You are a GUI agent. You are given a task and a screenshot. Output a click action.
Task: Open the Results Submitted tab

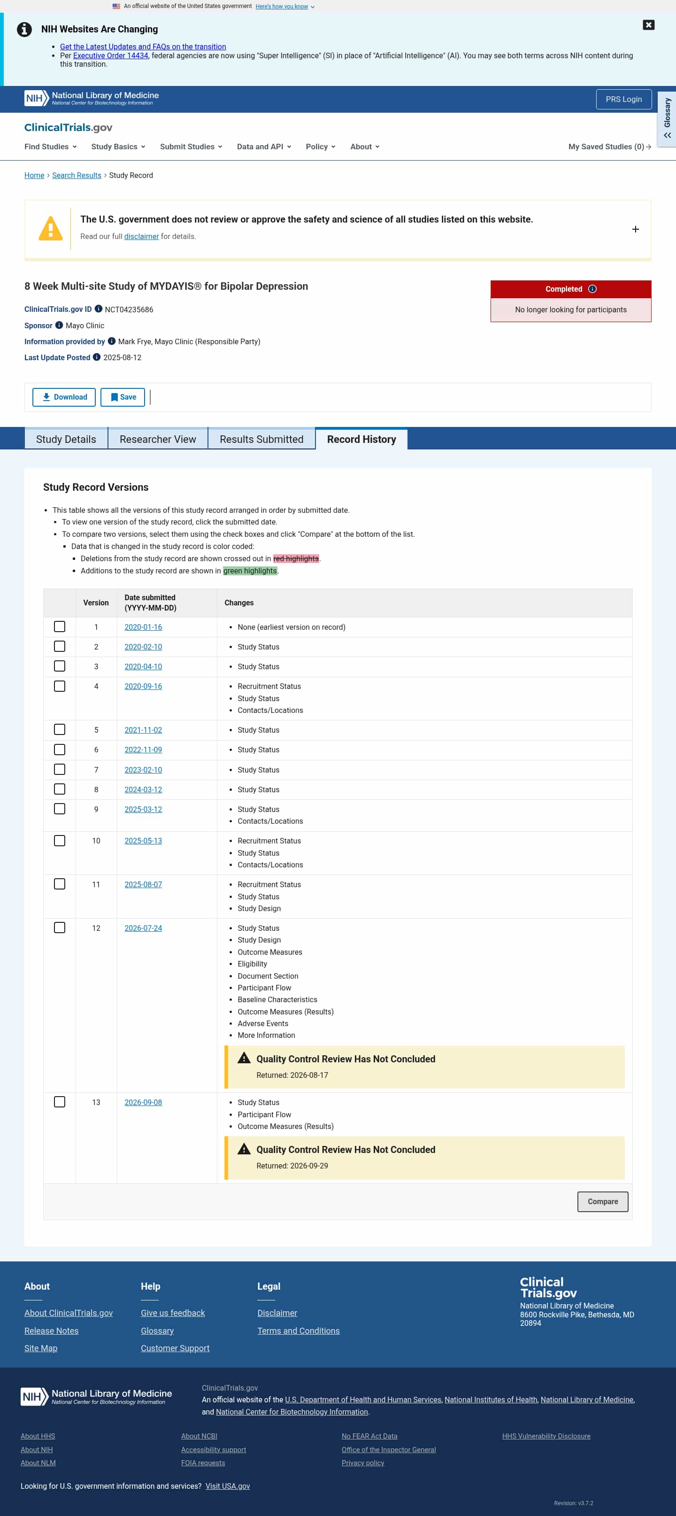point(261,439)
